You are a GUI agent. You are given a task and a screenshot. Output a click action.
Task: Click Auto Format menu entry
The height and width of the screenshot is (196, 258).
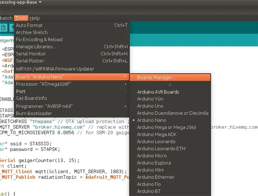coord(72,25)
